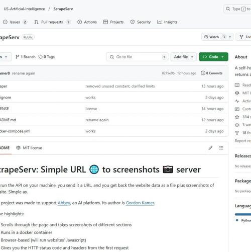Open the Pull requests tab
251x252 pixels.
click(x=52, y=22)
